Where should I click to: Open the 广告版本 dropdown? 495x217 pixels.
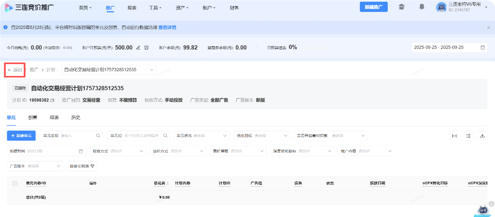pyautogui.click(x=35, y=166)
